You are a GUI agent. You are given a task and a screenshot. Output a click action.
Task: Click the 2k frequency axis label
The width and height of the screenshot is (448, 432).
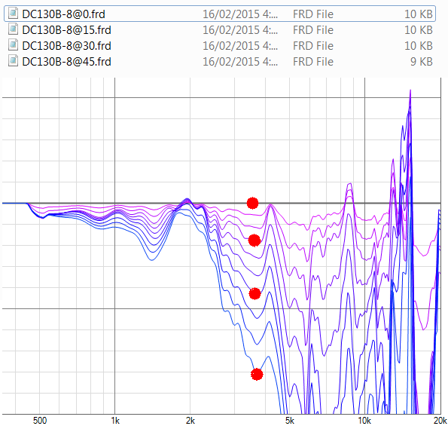(190, 421)
